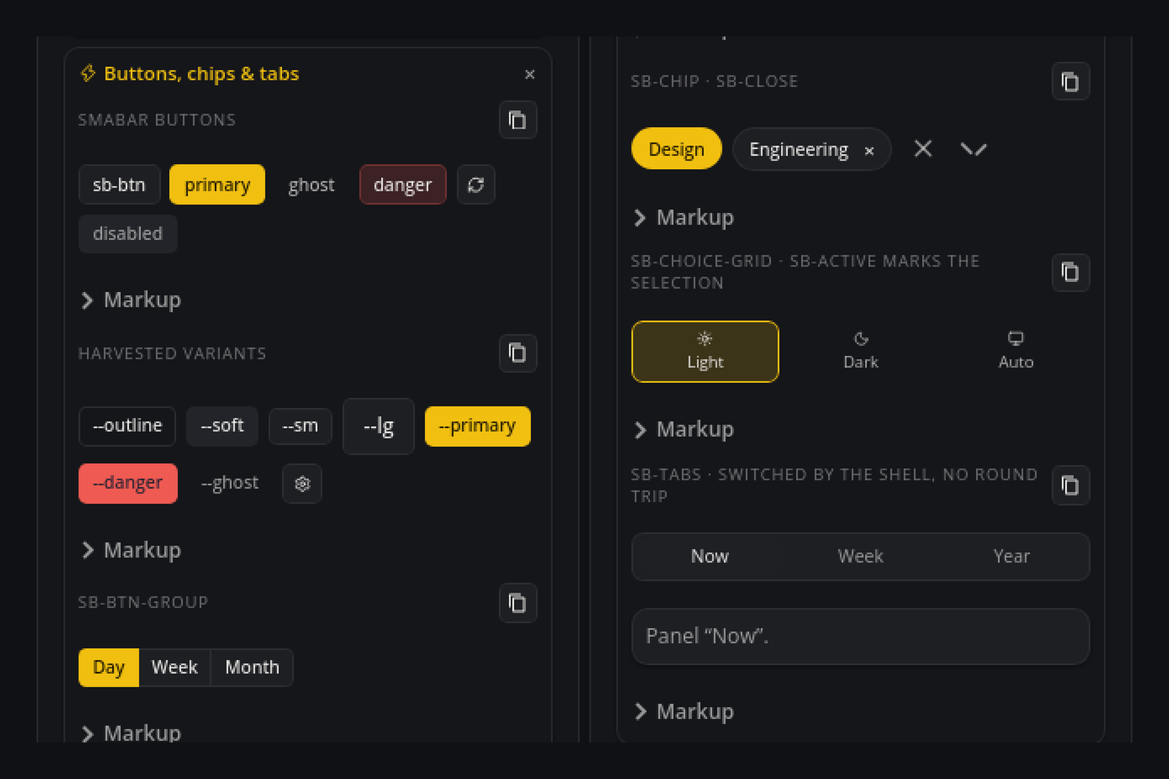Click the gear icon button next to --ghost

[302, 484]
